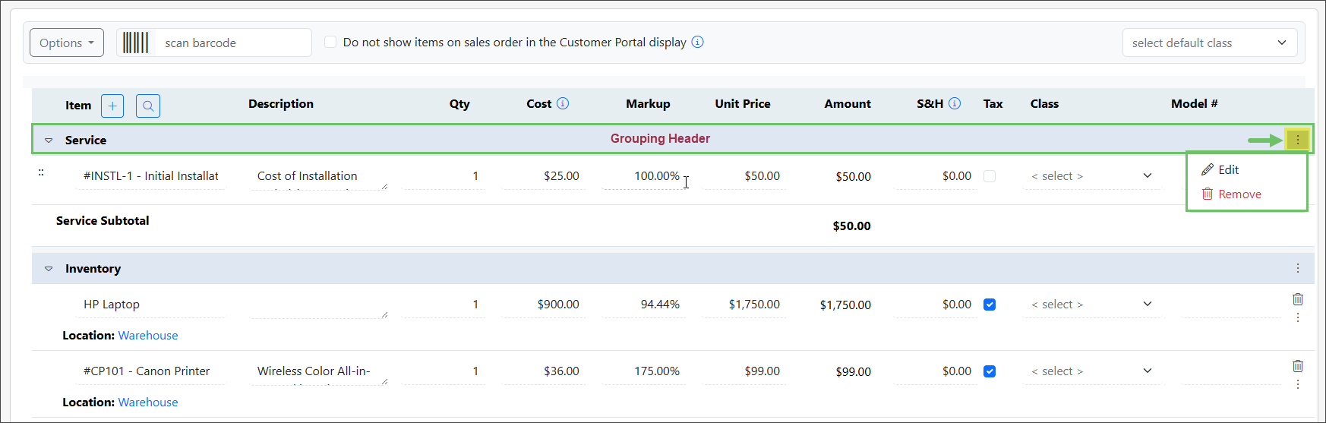1326x423 pixels.
Task: Grab the drag handle on the #INSTL-1 row
Action: click(x=41, y=172)
